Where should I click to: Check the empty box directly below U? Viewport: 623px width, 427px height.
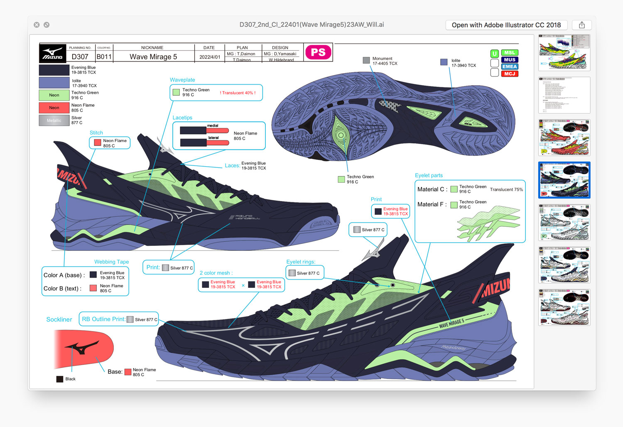coord(495,63)
